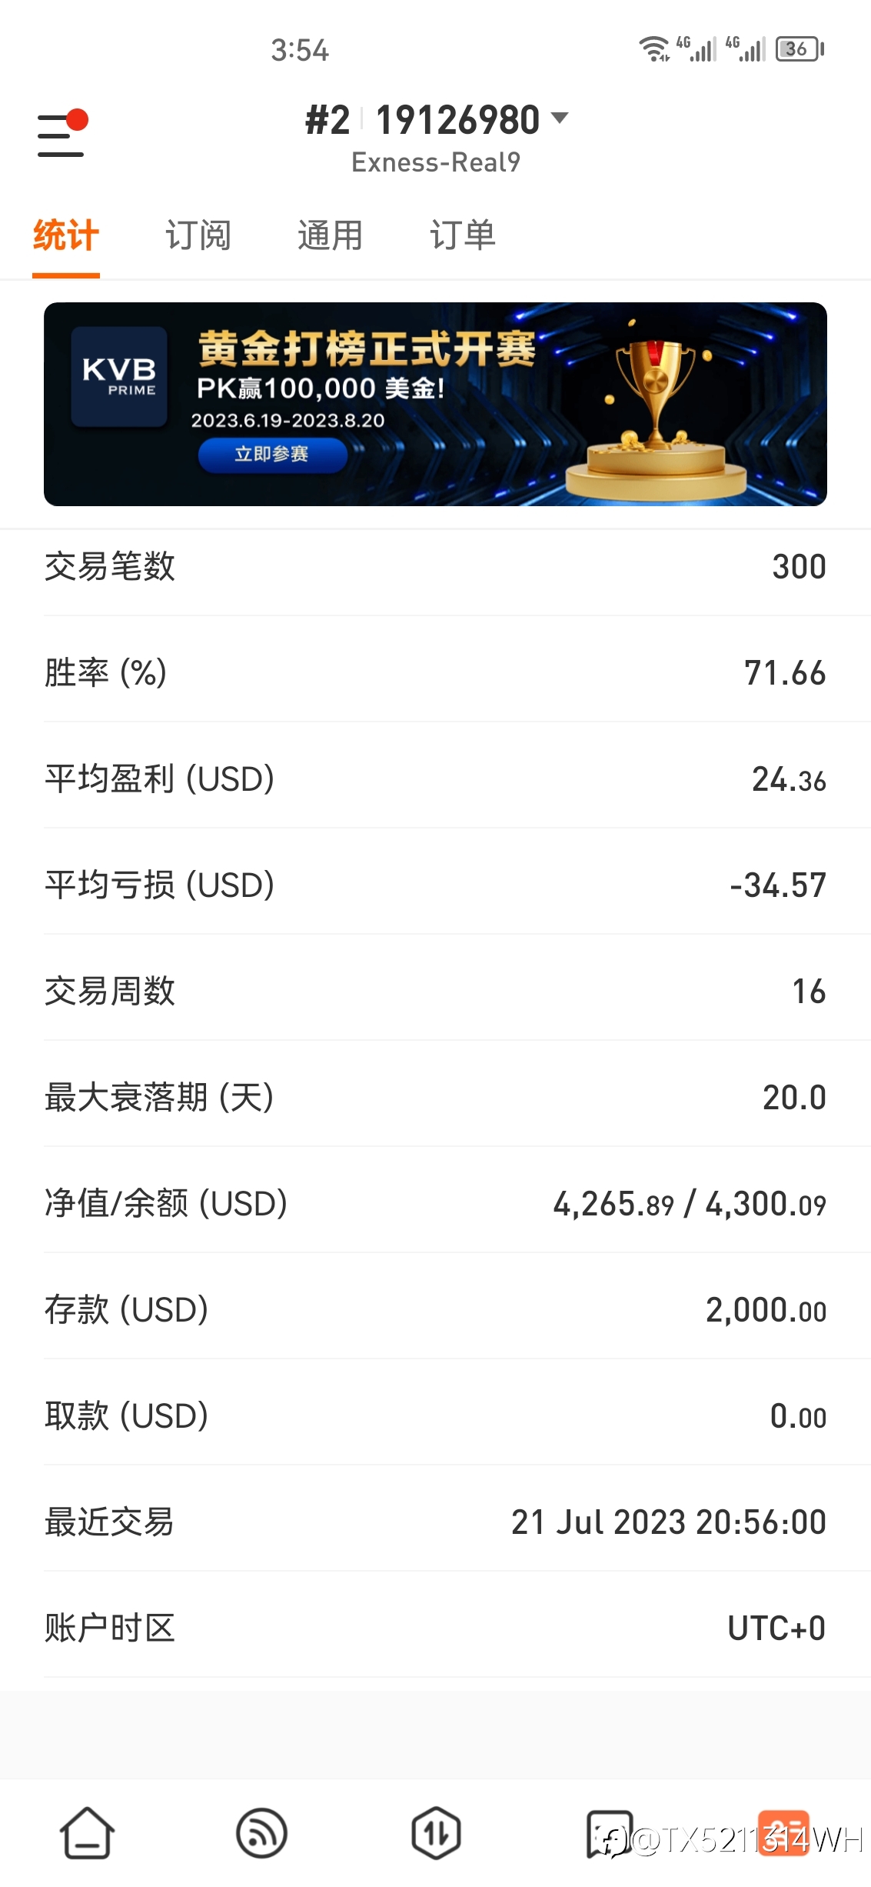Open the signal feed icon in the bottom bar
The width and height of the screenshot is (871, 1887).
point(261,1833)
